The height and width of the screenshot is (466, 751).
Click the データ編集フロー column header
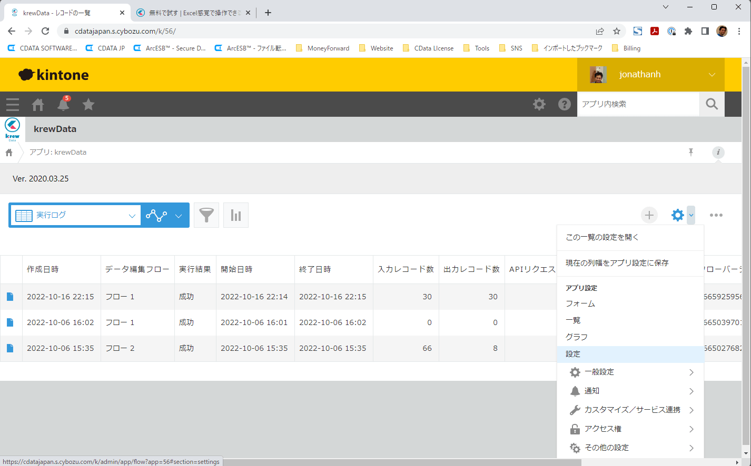(x=137, y=269)
